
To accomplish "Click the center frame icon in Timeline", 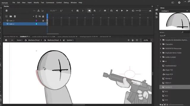I will [105, 11].
